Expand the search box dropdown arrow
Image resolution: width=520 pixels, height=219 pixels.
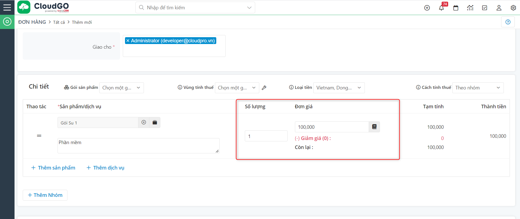(249, 8)
